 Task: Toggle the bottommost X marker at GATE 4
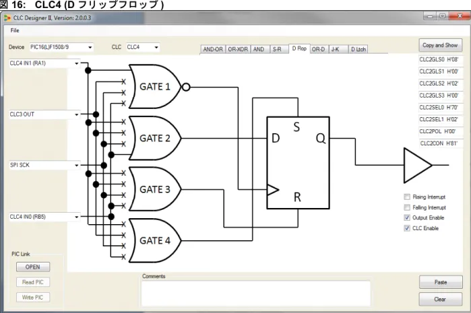point(123,257)
